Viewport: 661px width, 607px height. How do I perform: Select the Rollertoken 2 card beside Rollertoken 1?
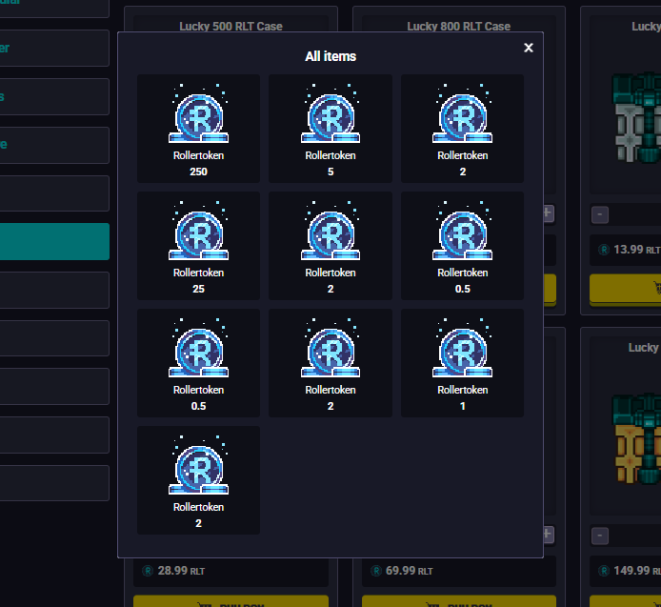click(x=330, y=363)
